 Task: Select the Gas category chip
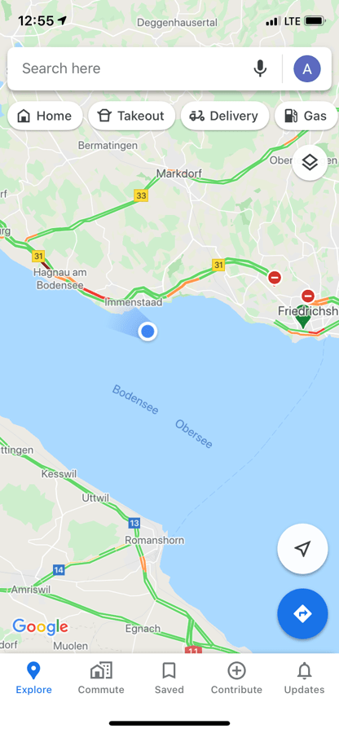pos(306,116)
